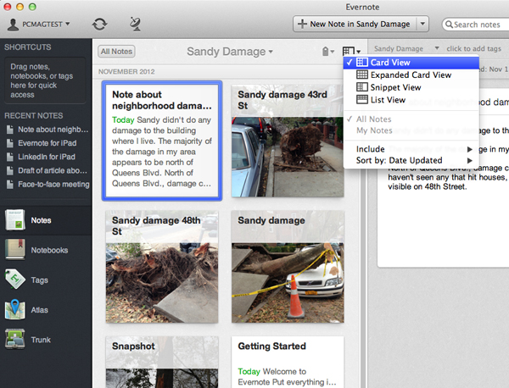The image size is (509, 388).
Task: Open the Include submenu
Action: [411, 149]
